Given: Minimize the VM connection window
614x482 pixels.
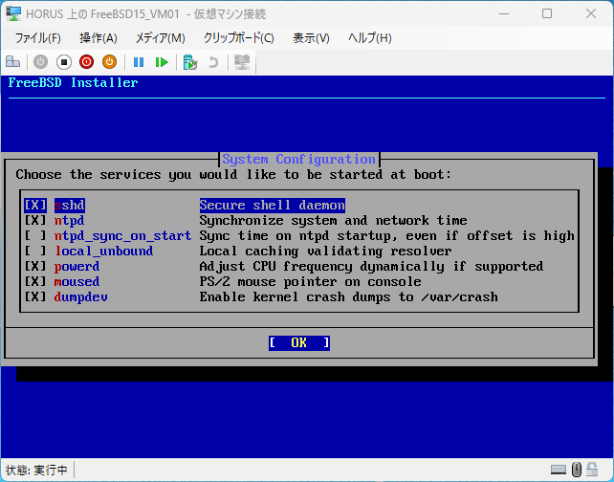Looking at the screenshot, I should click(x=504, y=13).
